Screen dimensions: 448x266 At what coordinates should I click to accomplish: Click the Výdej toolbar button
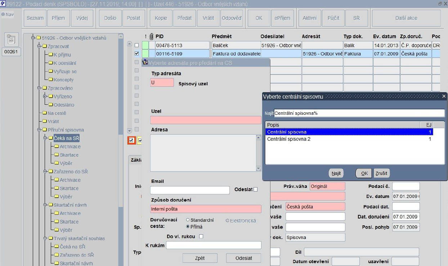(82, 18)
